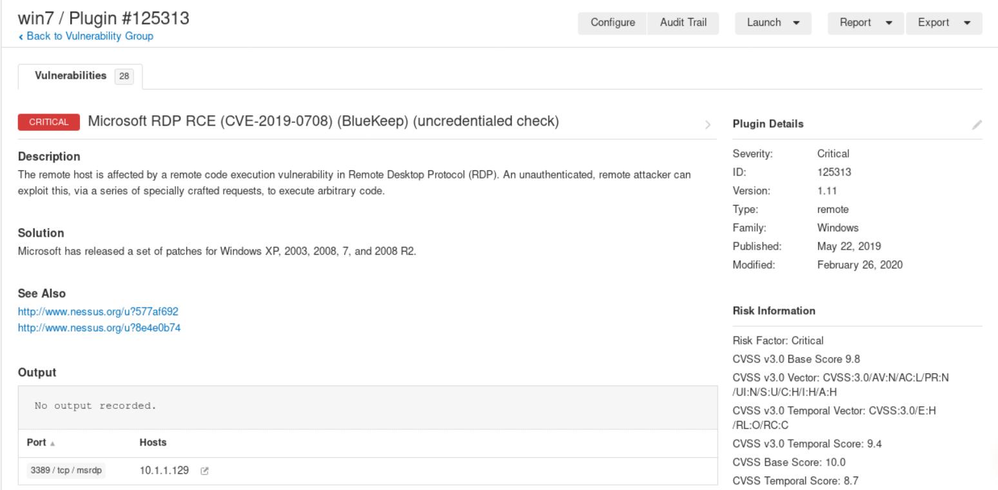Open the external link icon beside host 10.1.1.129
Screen dimensions: 998x490
pos(204,471)
